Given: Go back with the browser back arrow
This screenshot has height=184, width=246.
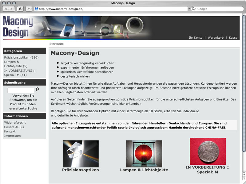Looking at the screenshot, I should (x=6, y=9).
